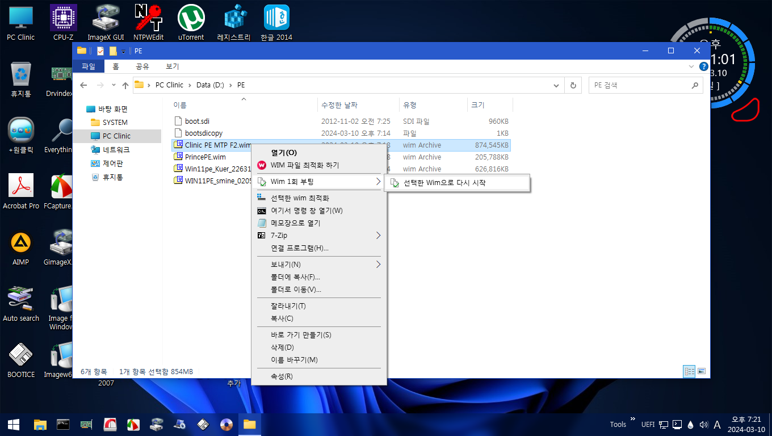Open the 레지스트리 desktop icon

(234, 23)
